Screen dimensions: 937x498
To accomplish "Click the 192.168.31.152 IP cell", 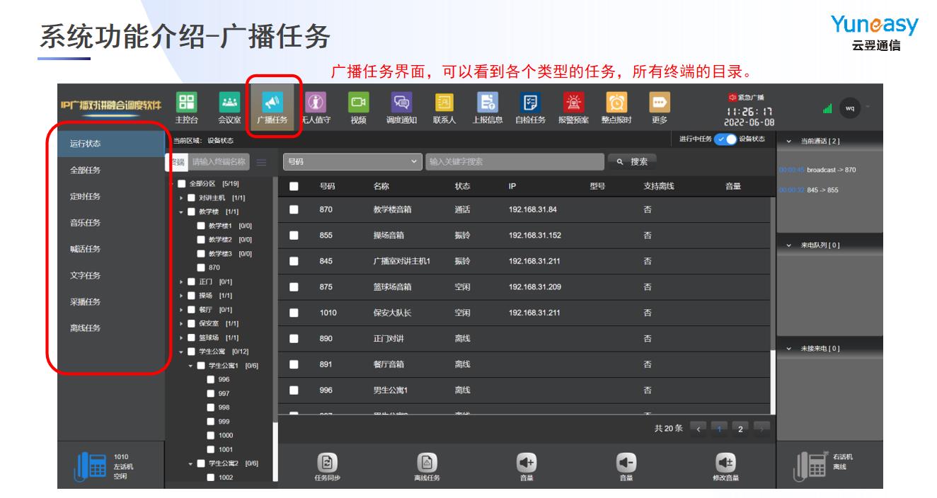I will [534, 236].
